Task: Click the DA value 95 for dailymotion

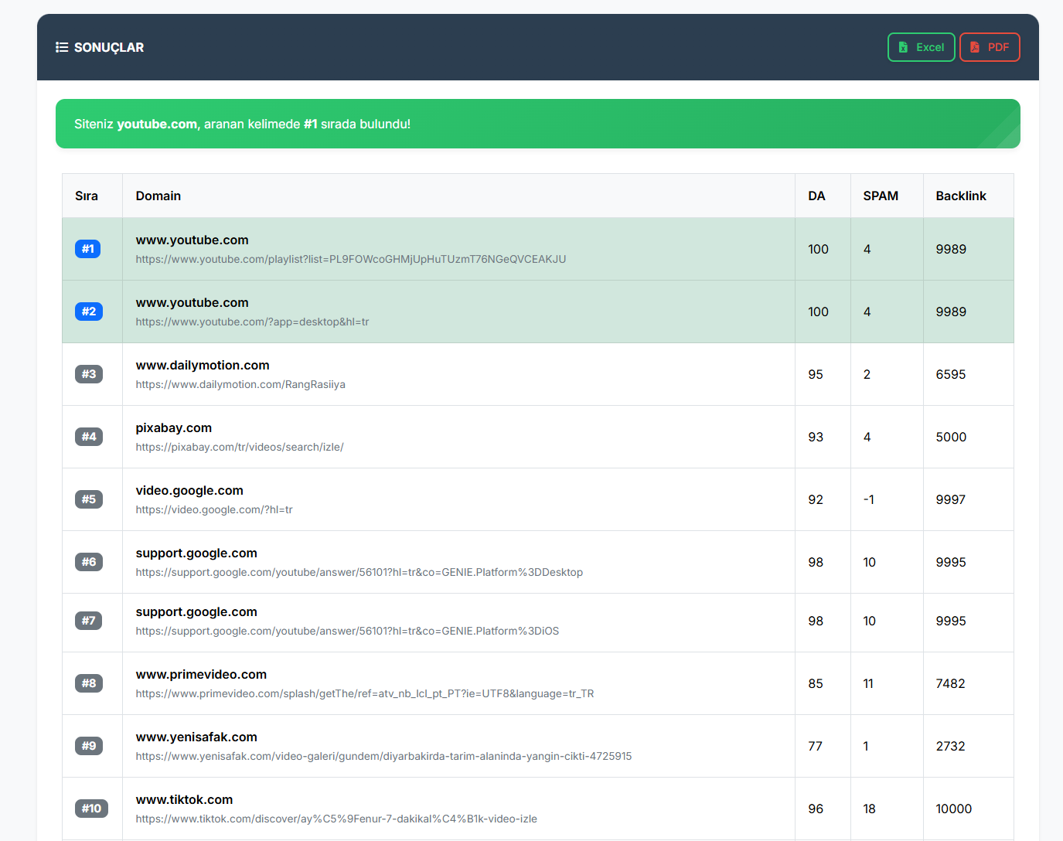Action: pos(816,374)
